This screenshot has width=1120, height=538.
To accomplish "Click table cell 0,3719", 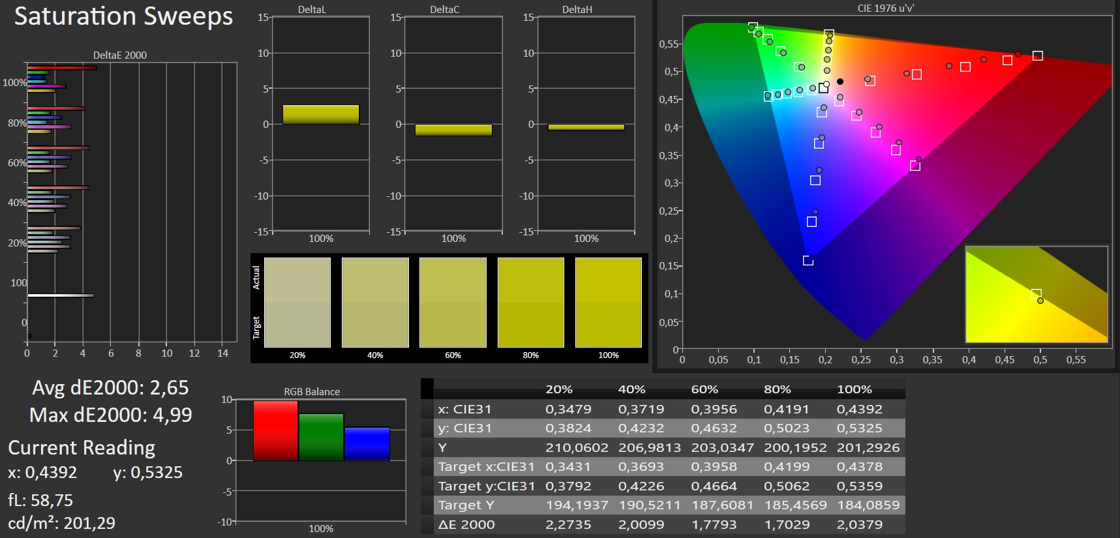I will (x=641, y=410).
